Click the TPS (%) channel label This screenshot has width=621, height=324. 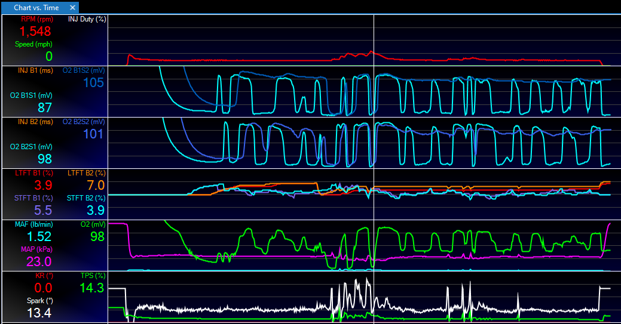pyautogui.click(x=93, y=276)
